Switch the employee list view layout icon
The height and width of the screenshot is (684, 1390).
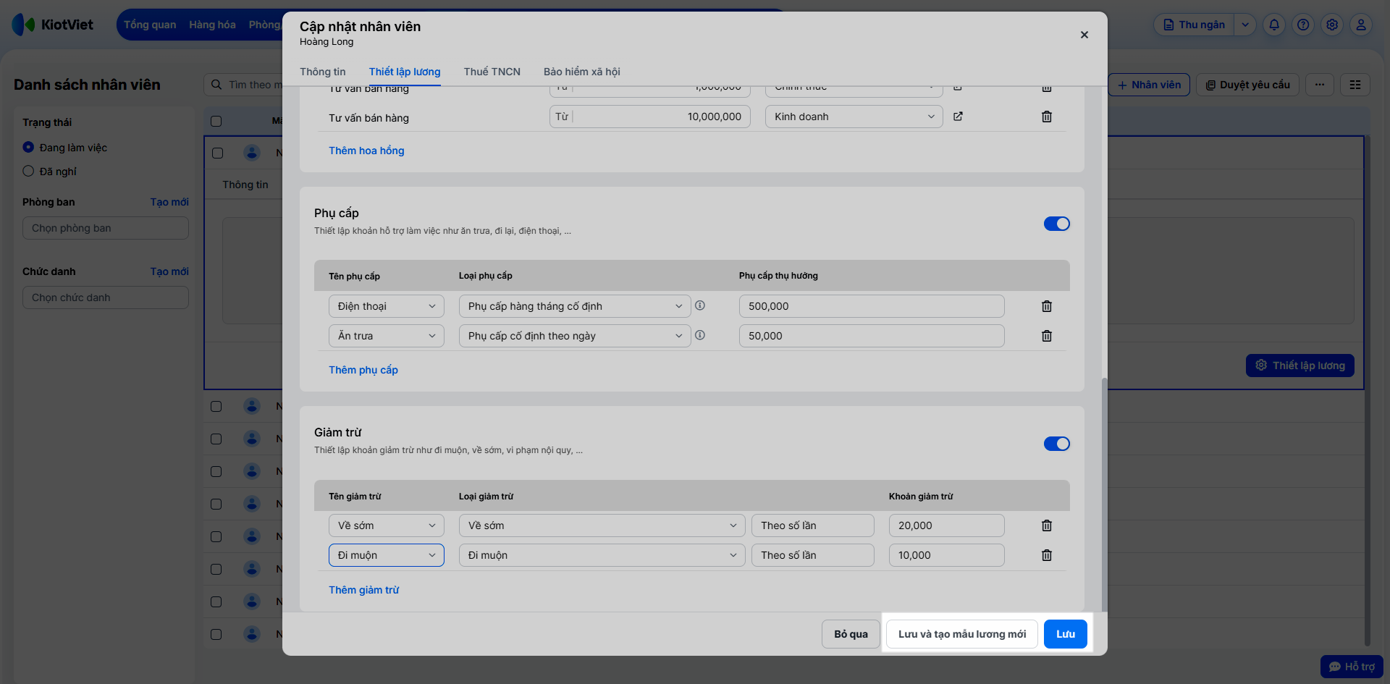[x=1355, y=85]
